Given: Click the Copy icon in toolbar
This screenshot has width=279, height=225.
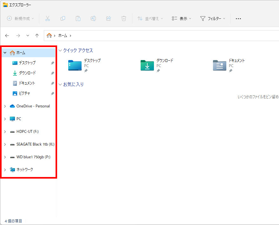Looking at the screenshot, I should coord(63,18).
